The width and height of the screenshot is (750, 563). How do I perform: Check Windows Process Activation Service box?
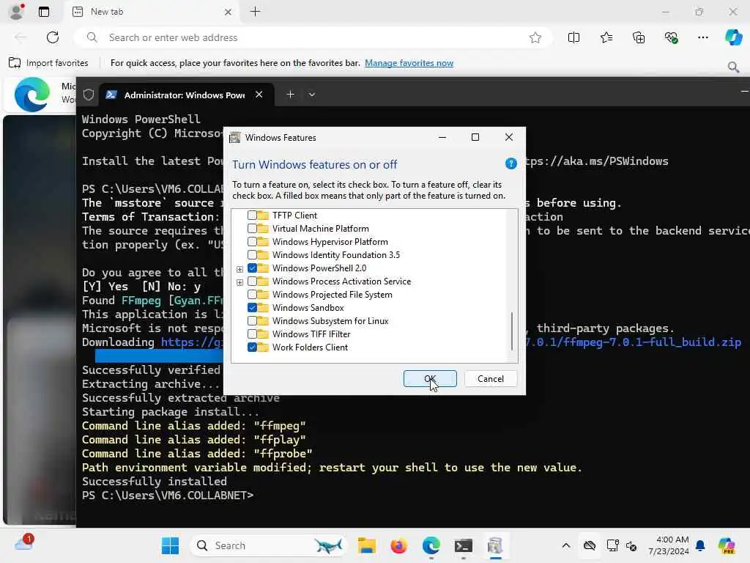(252, 281)
